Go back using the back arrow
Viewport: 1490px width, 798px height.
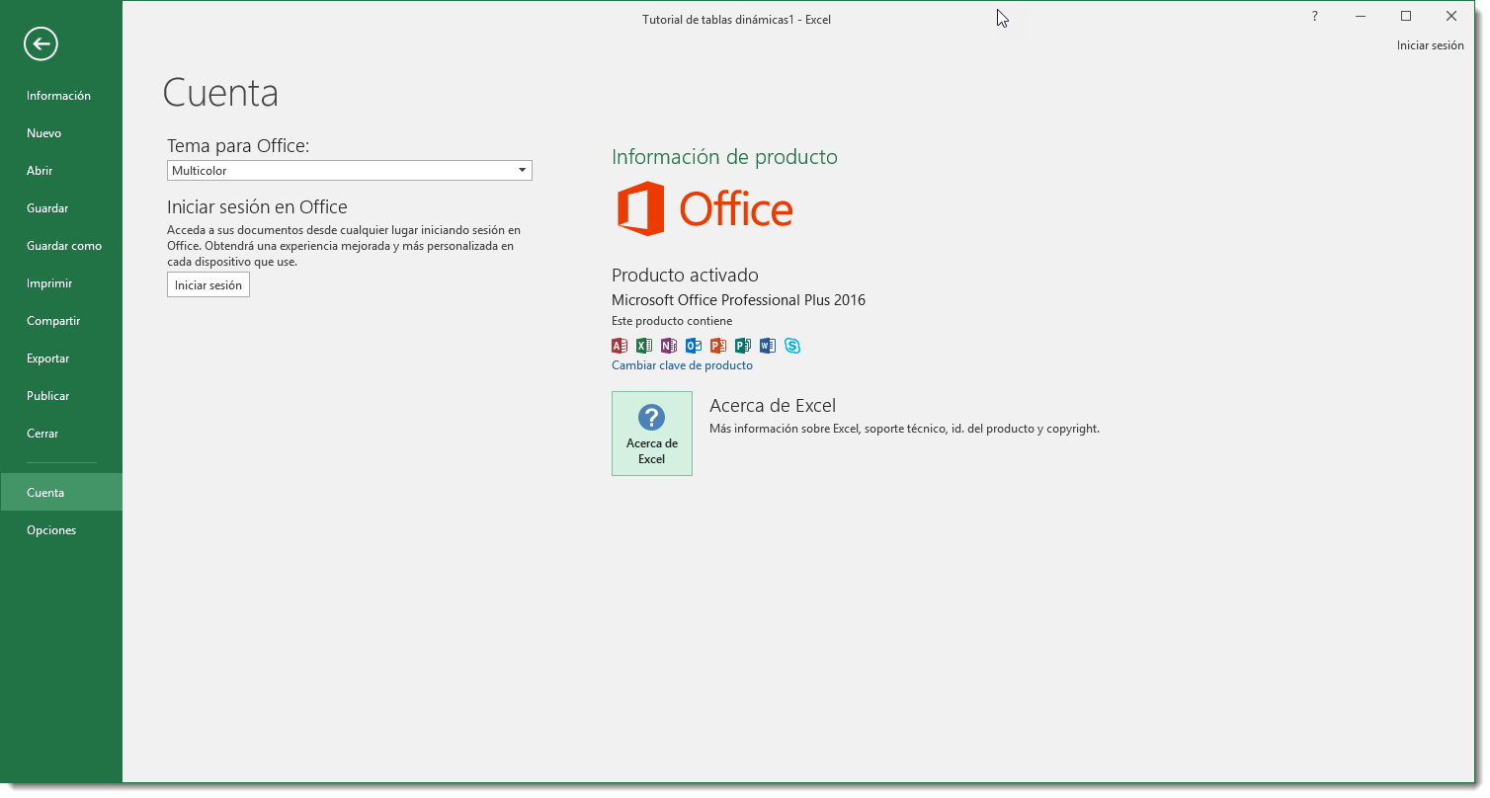41,43
